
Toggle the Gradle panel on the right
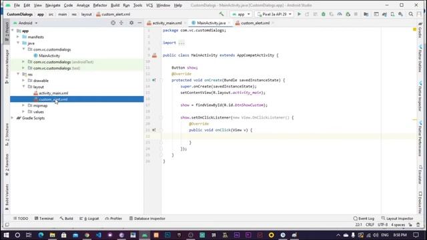coord(420,31)
